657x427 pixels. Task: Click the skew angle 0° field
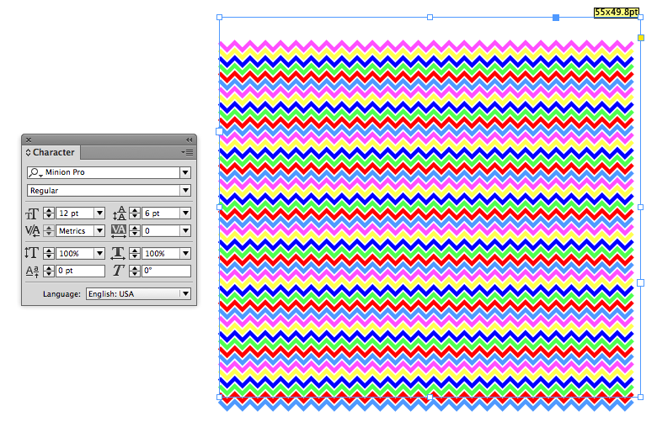pos(166,271)
